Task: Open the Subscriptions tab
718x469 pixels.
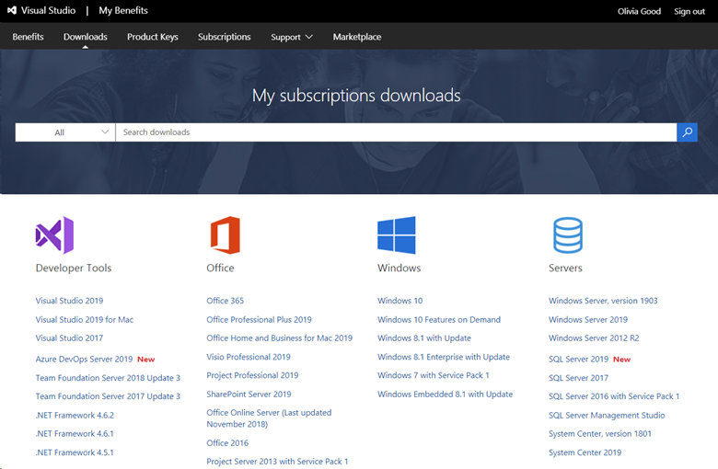Action: [x=225, y=37]
